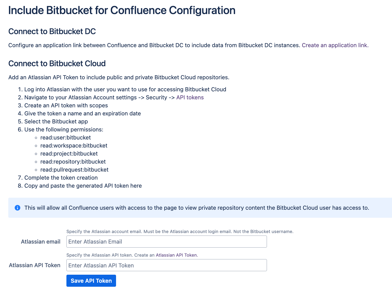Click the Enter Atlassian API Token input field
This screenshot has width=392, height=294.
(x=166, y=265)
